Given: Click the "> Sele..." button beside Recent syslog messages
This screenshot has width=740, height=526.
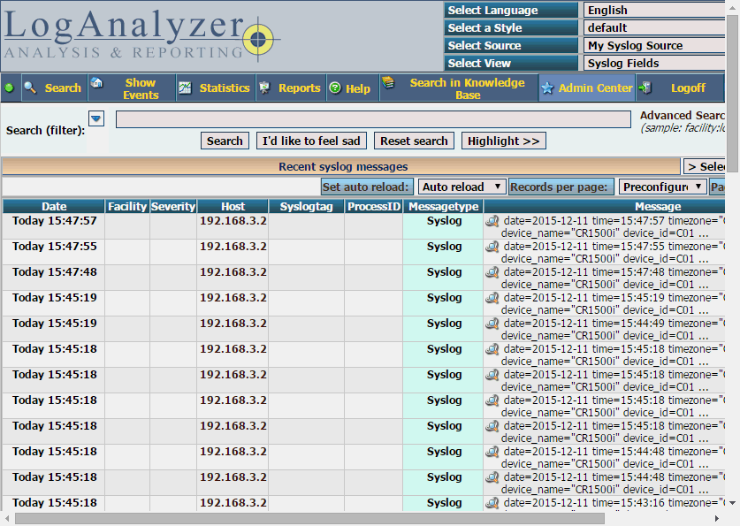Looking at the screenshot, I should [x=705, y=166].
